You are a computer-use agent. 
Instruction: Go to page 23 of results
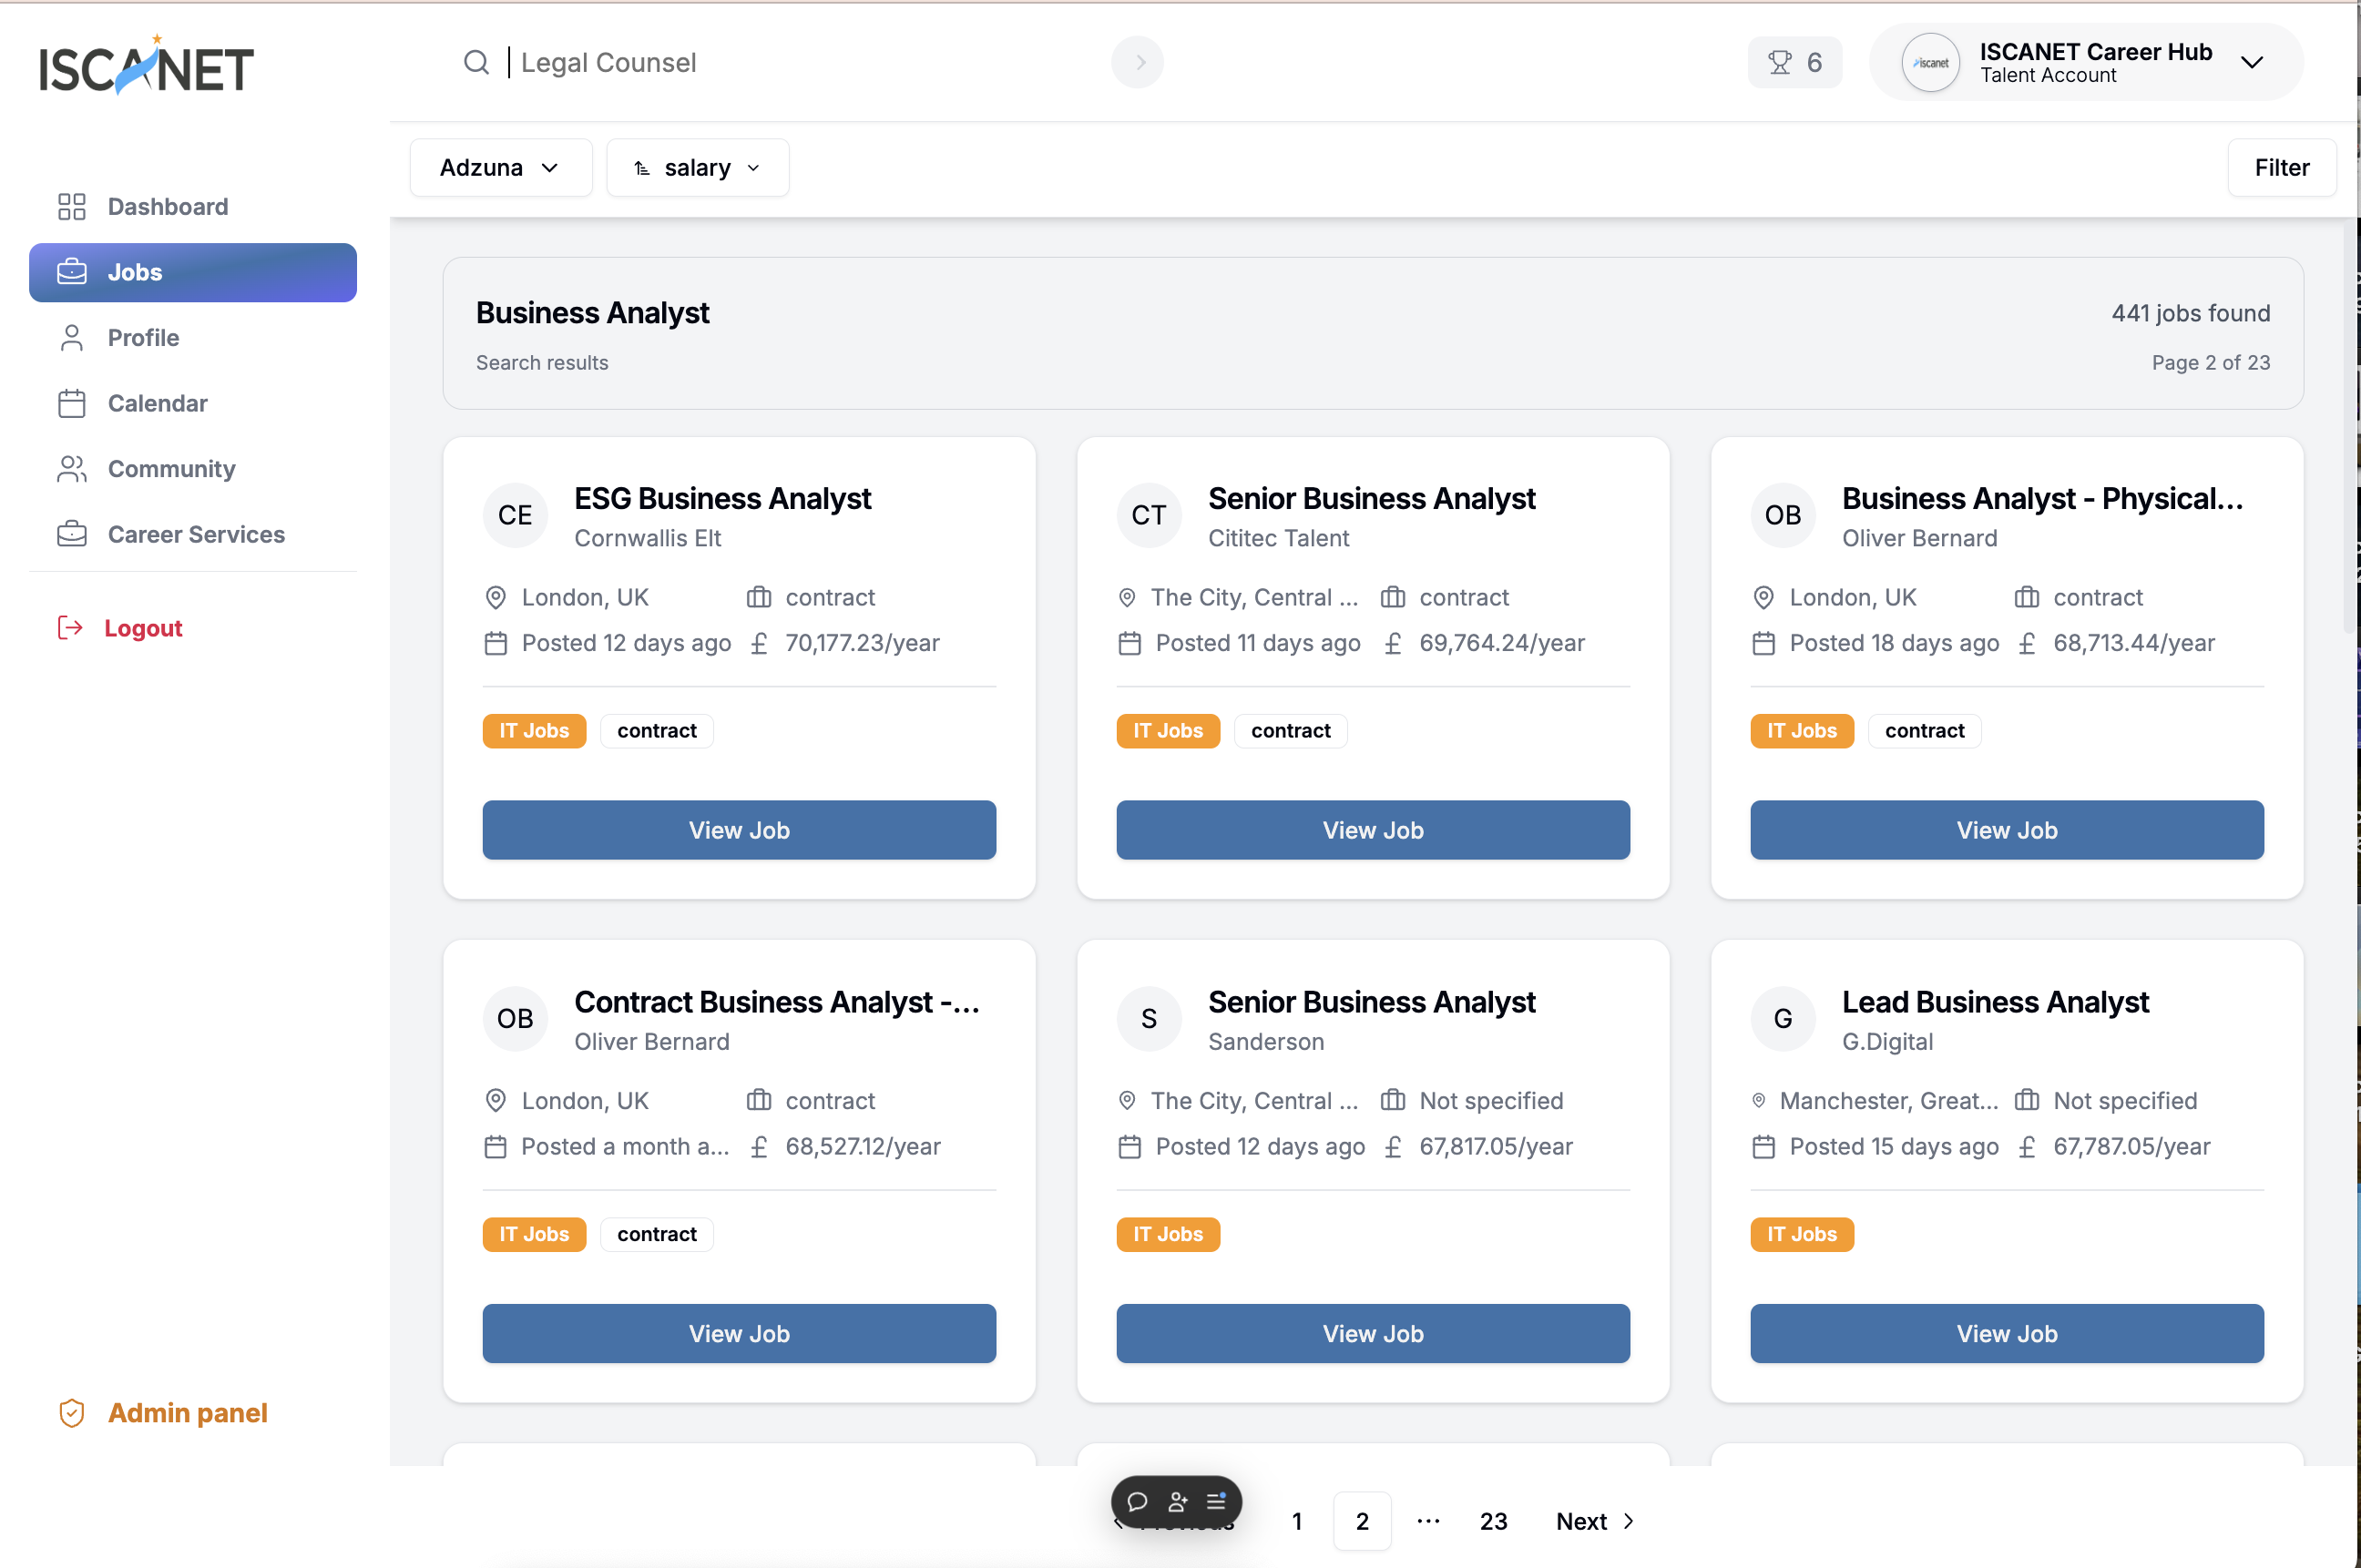pyautogui.click(x=1493, y=1521)
